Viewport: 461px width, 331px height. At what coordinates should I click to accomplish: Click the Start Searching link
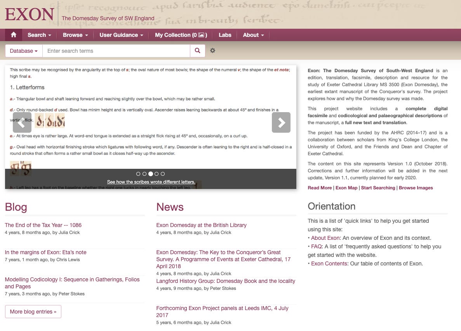tap(378, 188)
